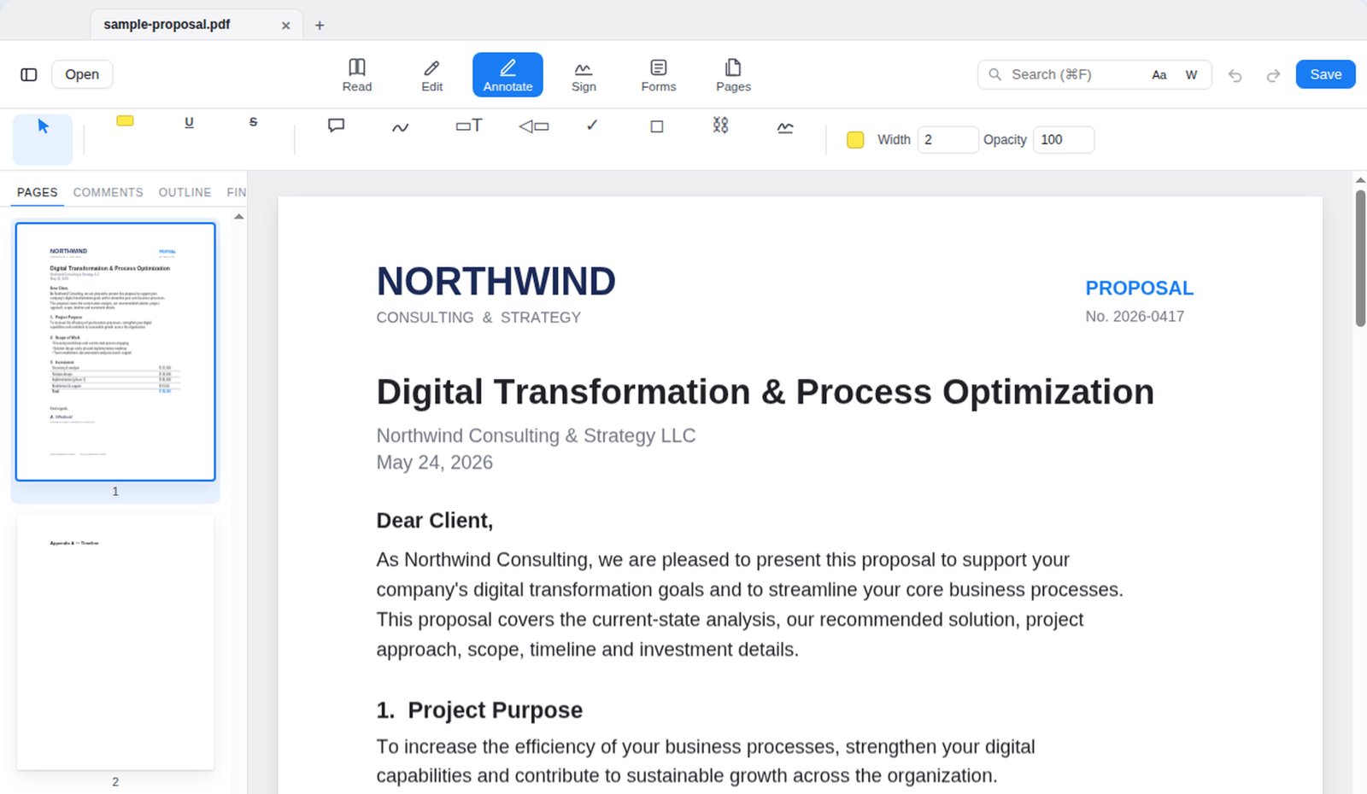The height and width of the screenshot is (794, 1367).
Task: Choose the checkmark stamp tool
Action: pyautogui.click(x=592, y=126)
